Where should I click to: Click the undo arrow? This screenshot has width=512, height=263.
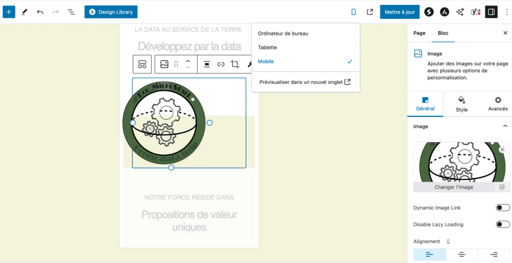point(40,11)
